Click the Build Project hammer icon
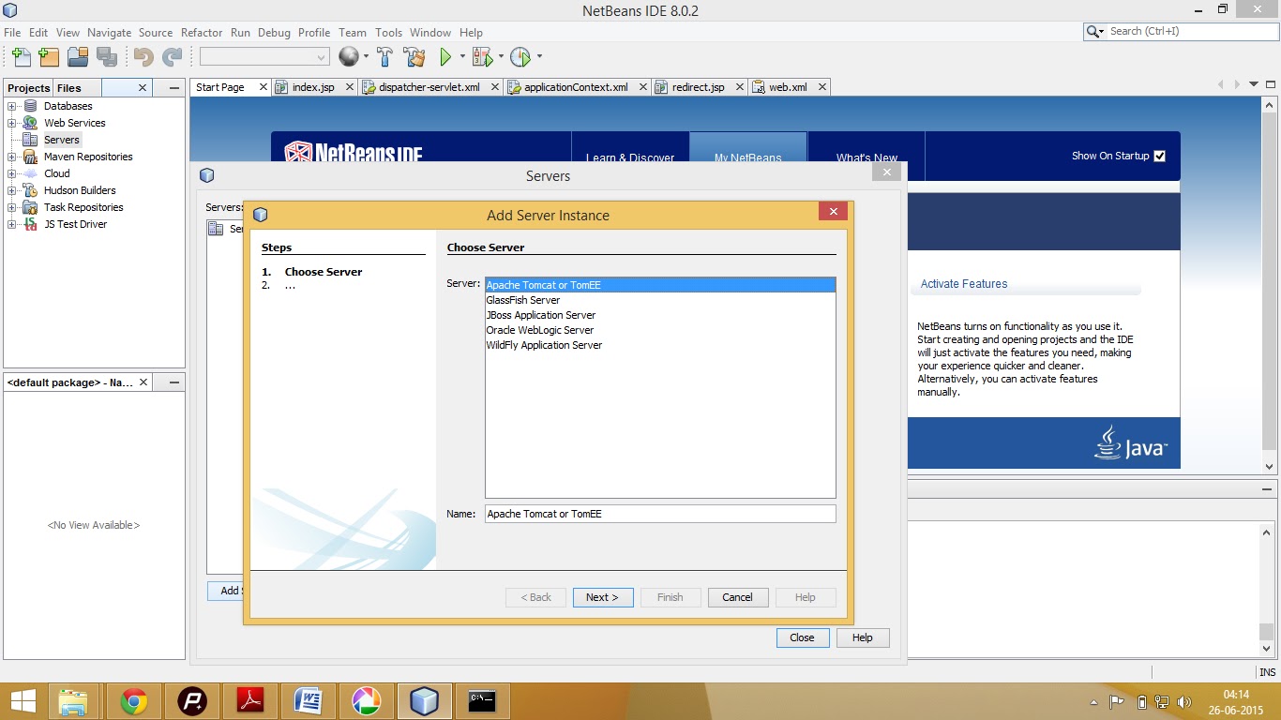 pyautogui.click(x=384, y=57)
